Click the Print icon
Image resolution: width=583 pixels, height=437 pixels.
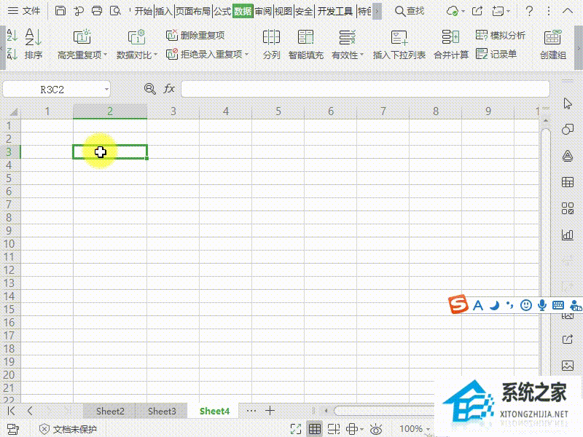[97, 11]
